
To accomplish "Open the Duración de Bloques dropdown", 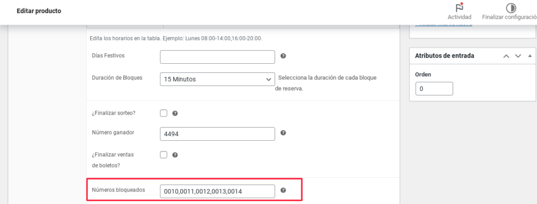I will 218,80.
